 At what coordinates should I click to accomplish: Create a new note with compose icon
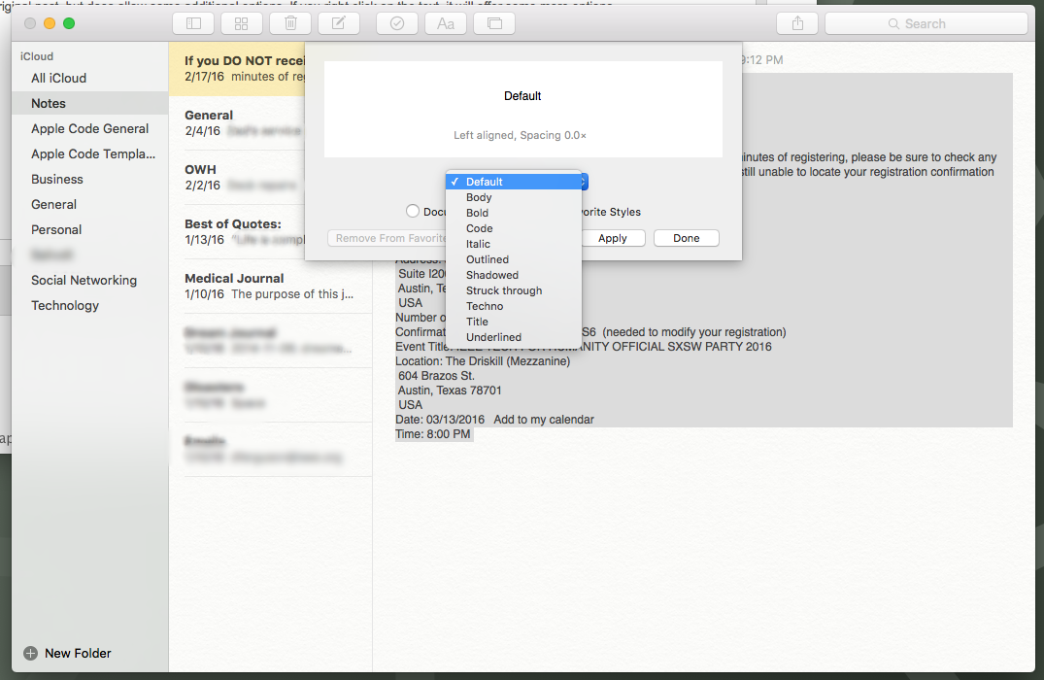click(x=339, y=23)
